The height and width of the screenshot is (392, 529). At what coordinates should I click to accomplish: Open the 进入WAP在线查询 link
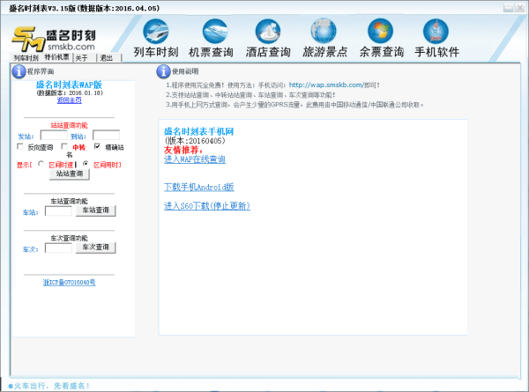195,159
